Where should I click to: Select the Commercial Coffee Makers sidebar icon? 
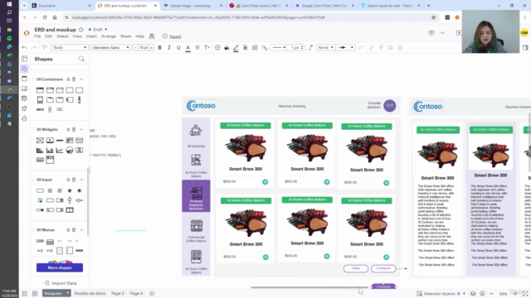tap(197, 226)
